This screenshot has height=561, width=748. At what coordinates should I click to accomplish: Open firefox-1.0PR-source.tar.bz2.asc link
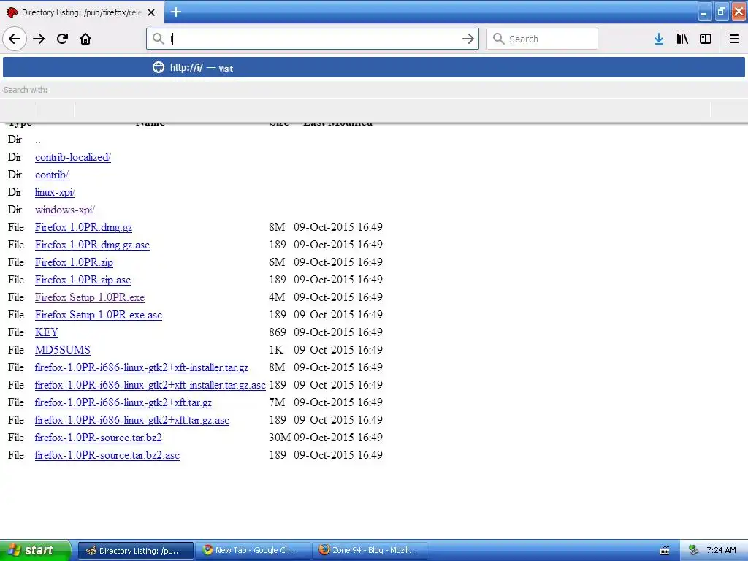(x=107, y=455)
